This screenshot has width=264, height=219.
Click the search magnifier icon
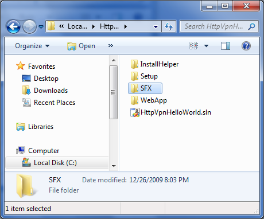[x=251, y=26]
